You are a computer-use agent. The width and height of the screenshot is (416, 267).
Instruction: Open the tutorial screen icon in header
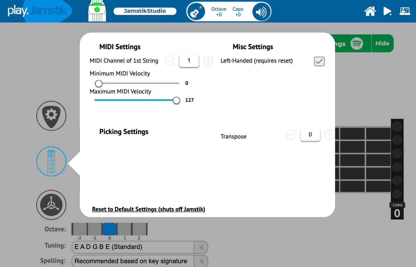pos(405,11)
